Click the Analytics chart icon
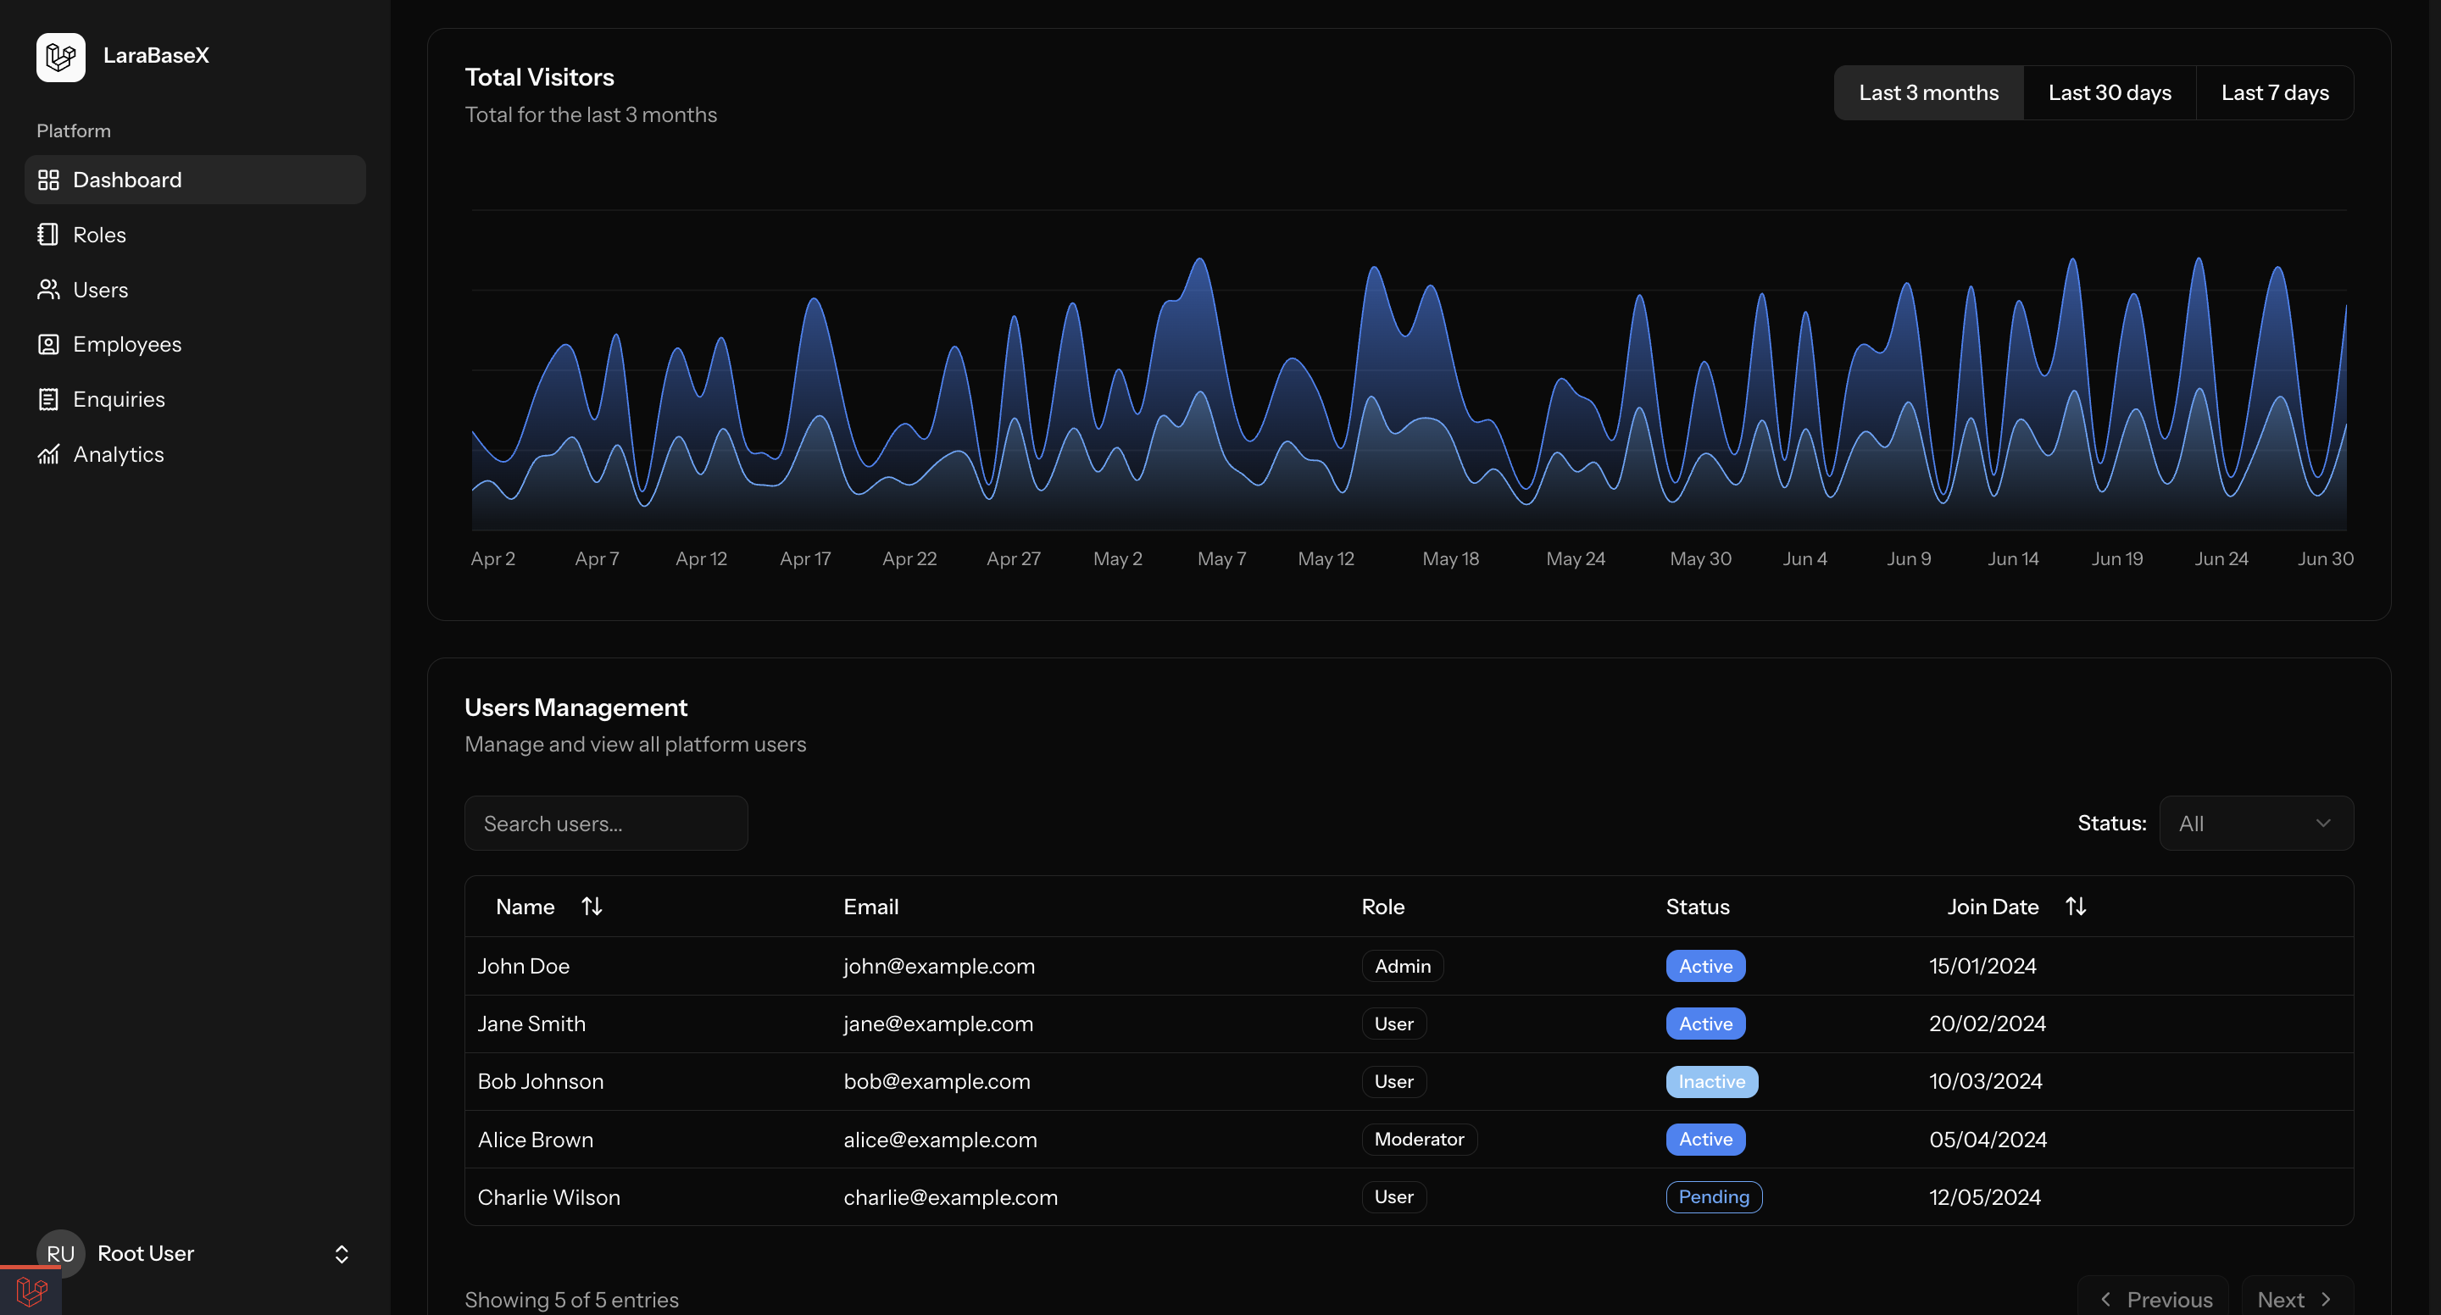Screen dimensions: 2441x1315 (48, 454)
